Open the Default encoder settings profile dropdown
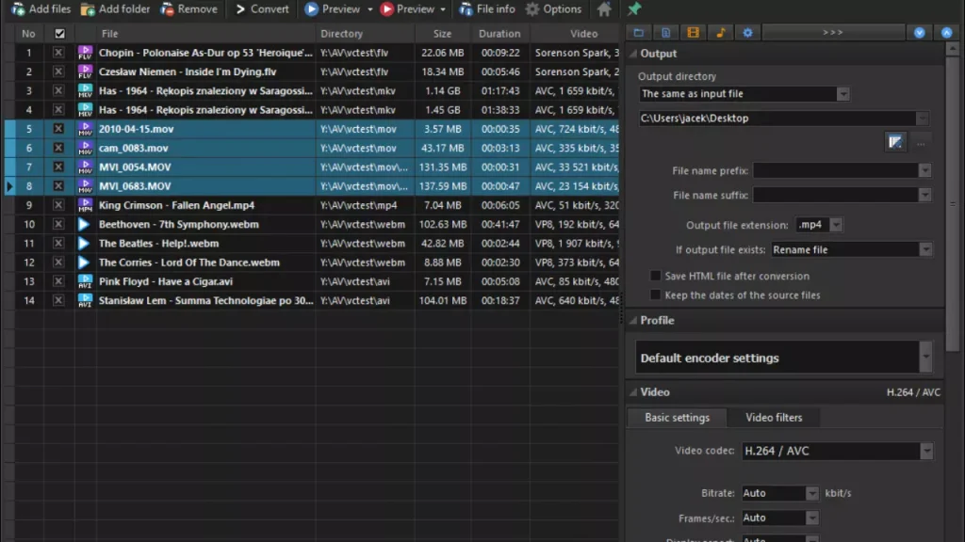The width and height of the screenshot is (965, 542). tap(925, 357)
